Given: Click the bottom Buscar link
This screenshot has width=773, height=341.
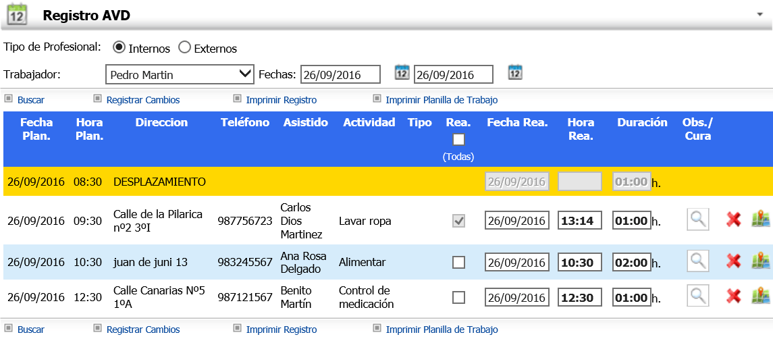Looking at the screenshot, I should click(x=31, y=330).
